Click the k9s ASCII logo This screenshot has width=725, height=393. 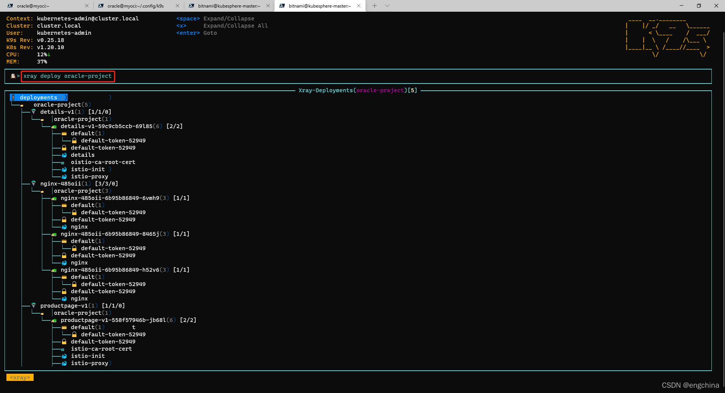click(x=668, y=38)
